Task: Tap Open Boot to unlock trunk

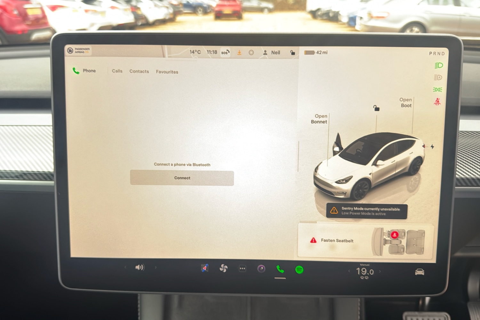Action: click(405, 102)
